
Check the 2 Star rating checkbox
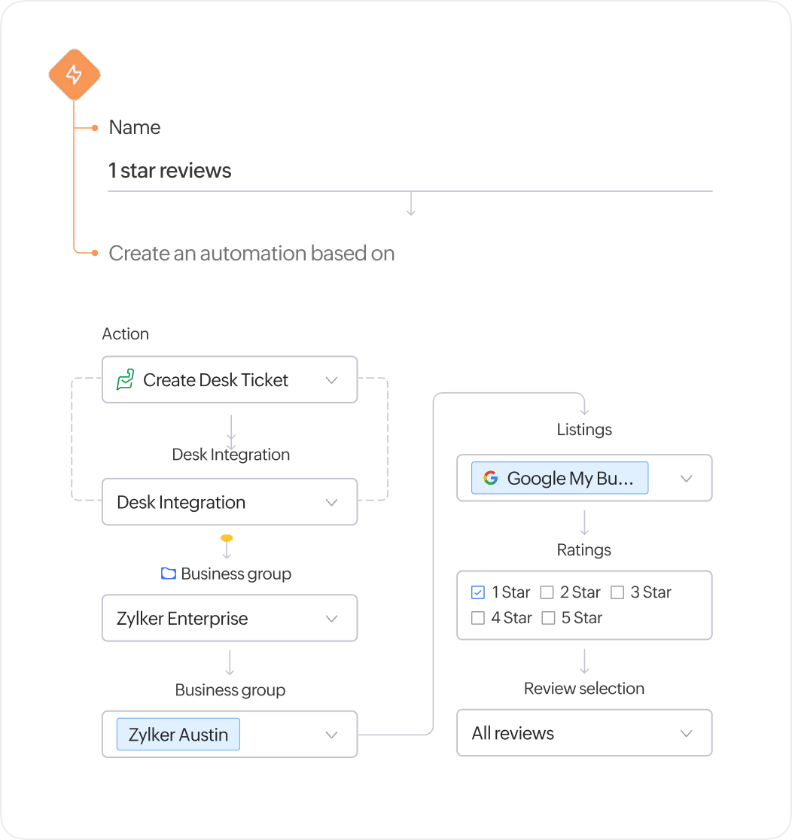click(x=547, y=592)
